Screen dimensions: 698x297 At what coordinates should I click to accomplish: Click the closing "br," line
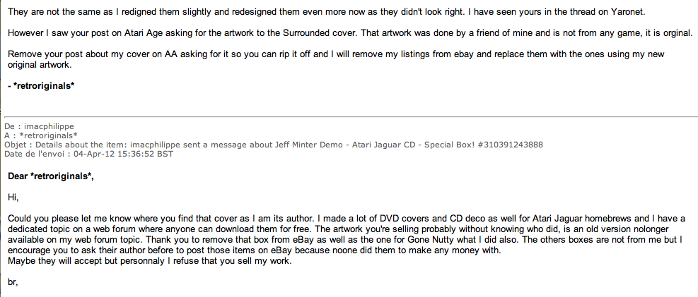13,281
